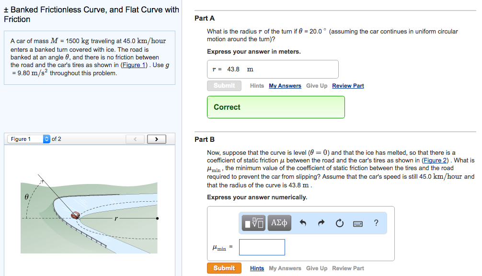The height and width of the screenshot is (276, 482).
Task: Open equation editor help with question mark
Action: tap(376, 222)
